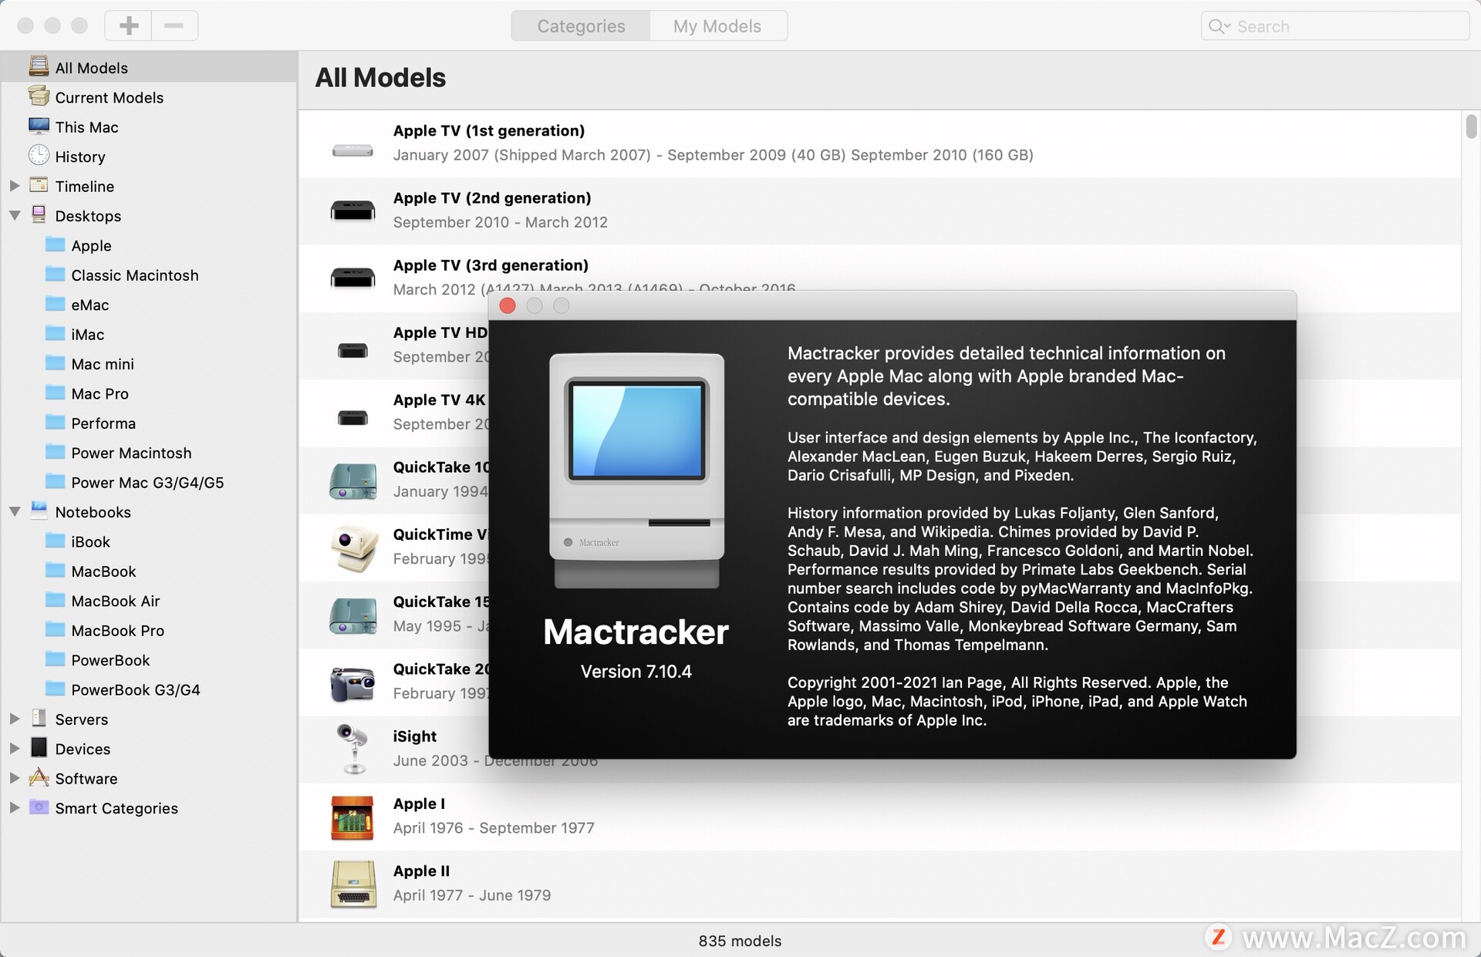
Task: Expand the Software disclosure triangle
Action: point(14,778)
